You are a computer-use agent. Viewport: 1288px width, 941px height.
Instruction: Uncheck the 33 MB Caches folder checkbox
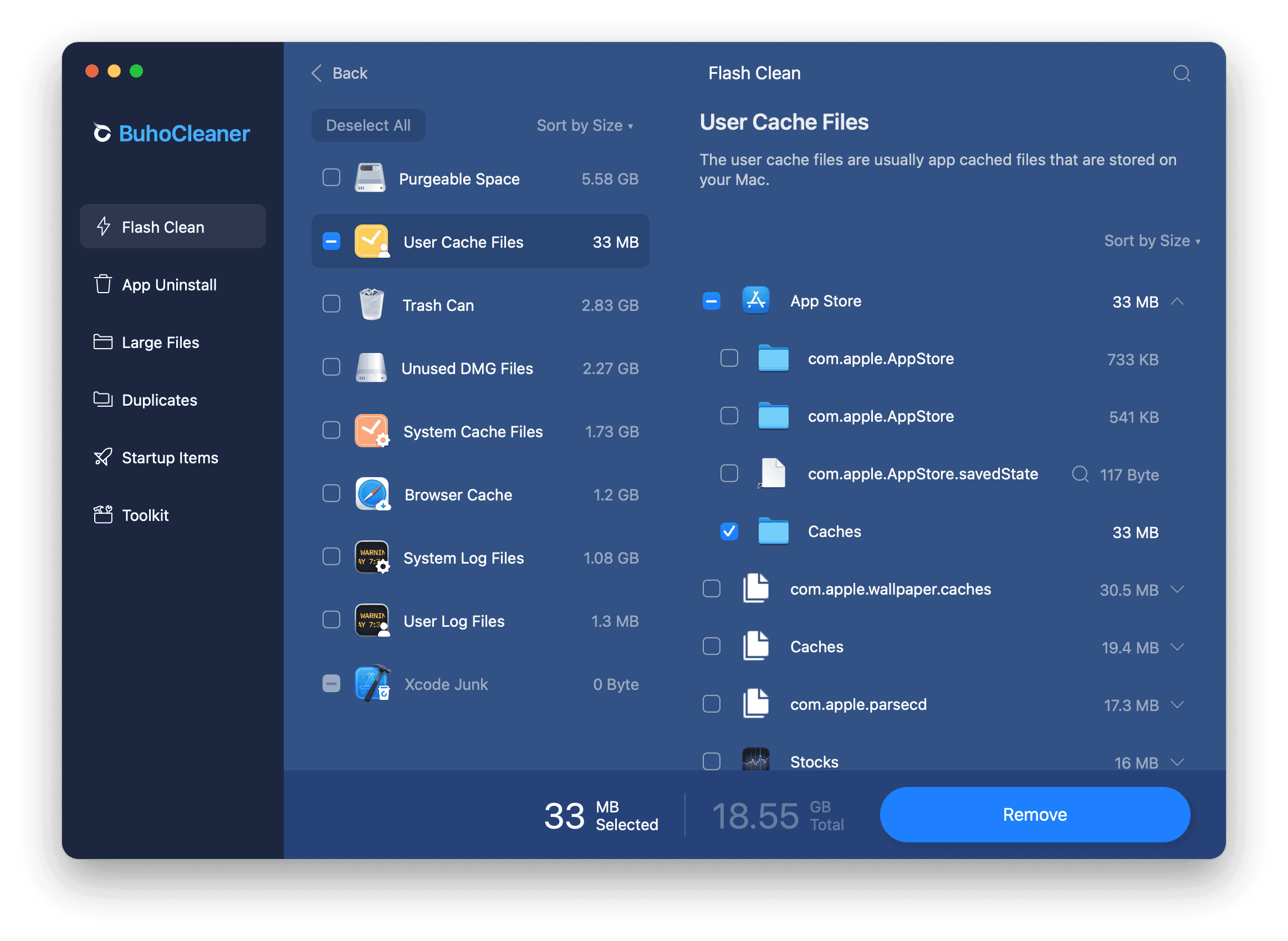[729, 532]
